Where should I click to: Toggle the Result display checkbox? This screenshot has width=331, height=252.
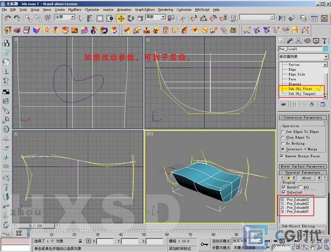(284, 187)
